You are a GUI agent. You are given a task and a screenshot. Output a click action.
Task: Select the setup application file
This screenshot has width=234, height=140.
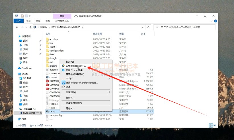point(52,111)
